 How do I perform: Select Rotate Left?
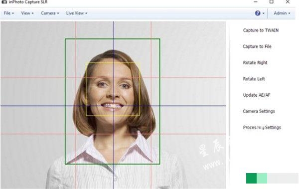[x=254, y=79]
